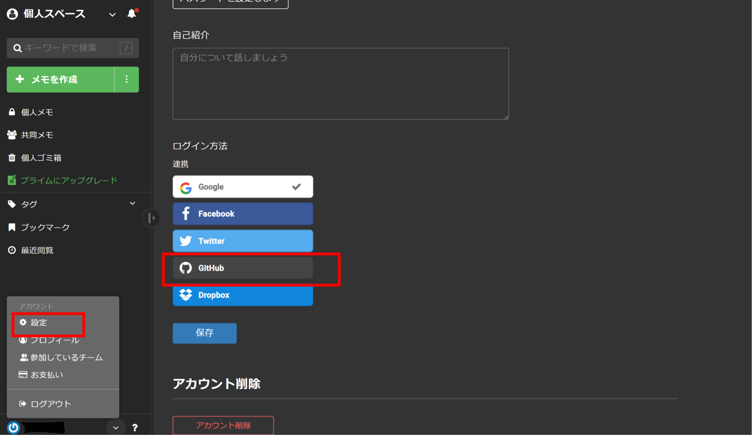This screenshot has height=435, width=752.
Task: Expand the 個人スペース workspace dropdown
Action: pyautogui.click(x=112, y=14)
